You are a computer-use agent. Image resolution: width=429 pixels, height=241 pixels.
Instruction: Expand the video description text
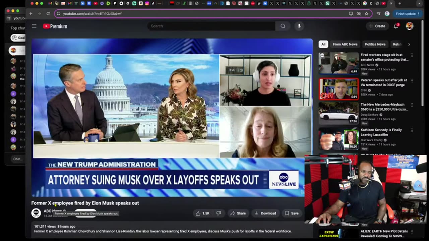coord(163,231)
